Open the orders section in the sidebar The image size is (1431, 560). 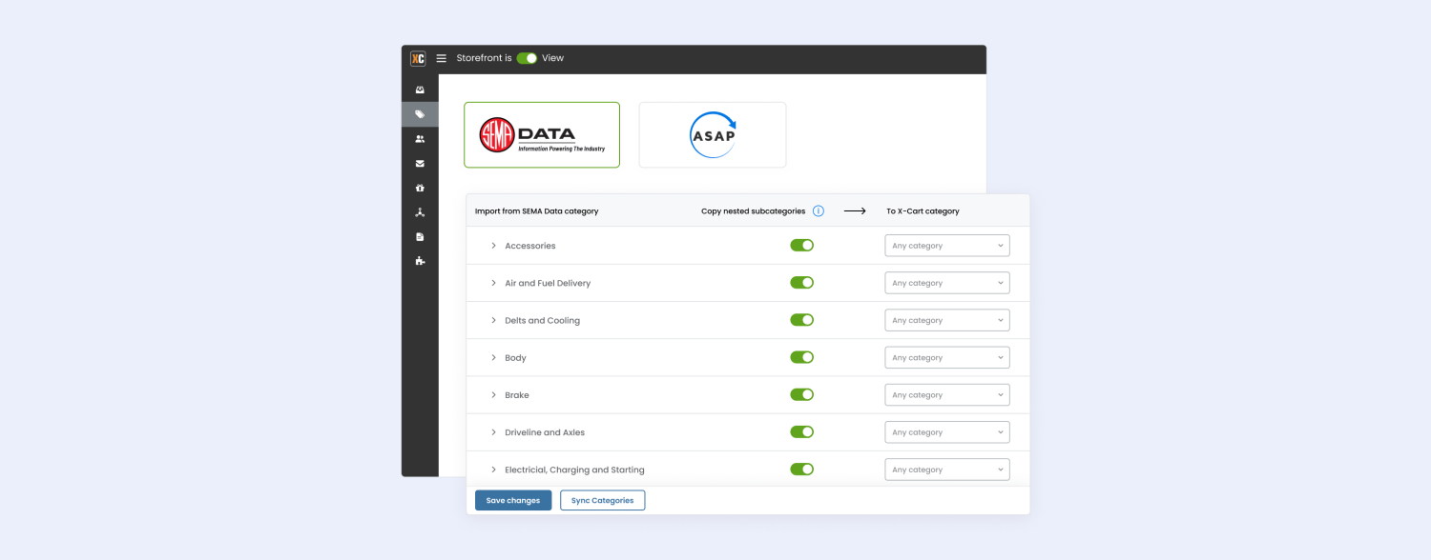click(x=420, y=89)
